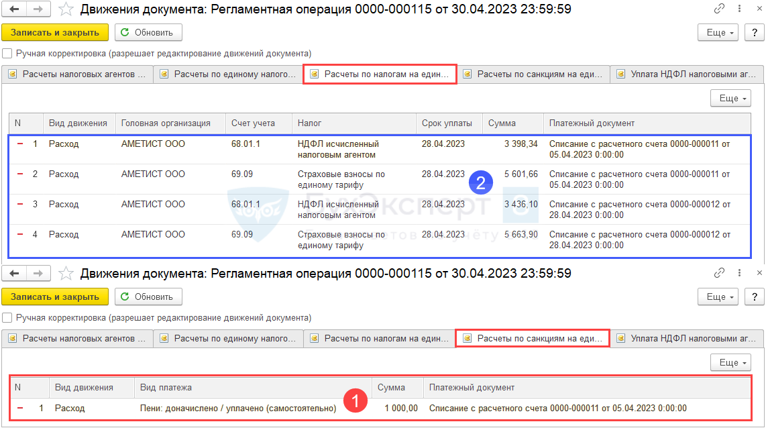Open three-dot menu in lower window

[x=739, y=272]
